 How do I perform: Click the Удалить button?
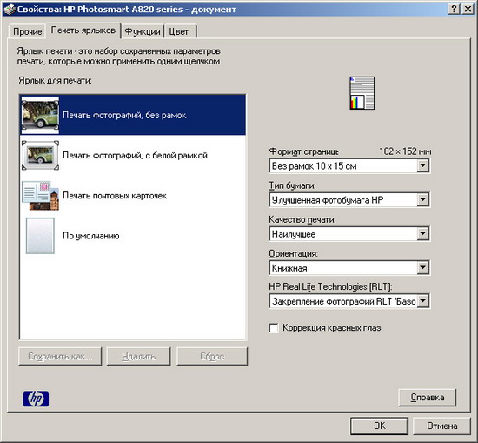click(138, 356)
